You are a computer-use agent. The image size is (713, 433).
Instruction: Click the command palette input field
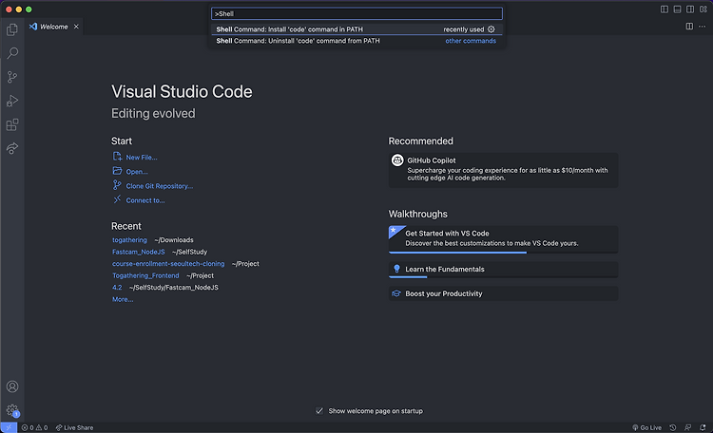tap(356, 13)
